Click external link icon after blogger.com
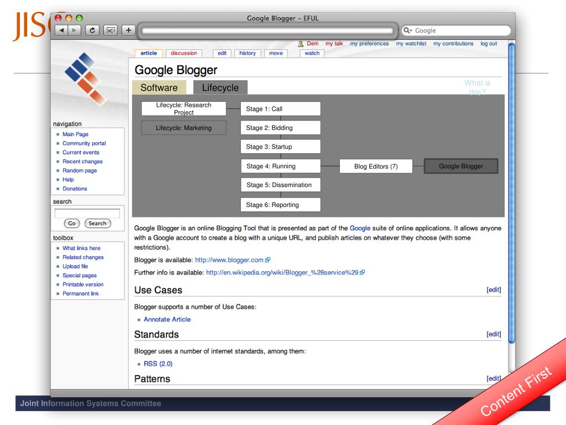 268,260
